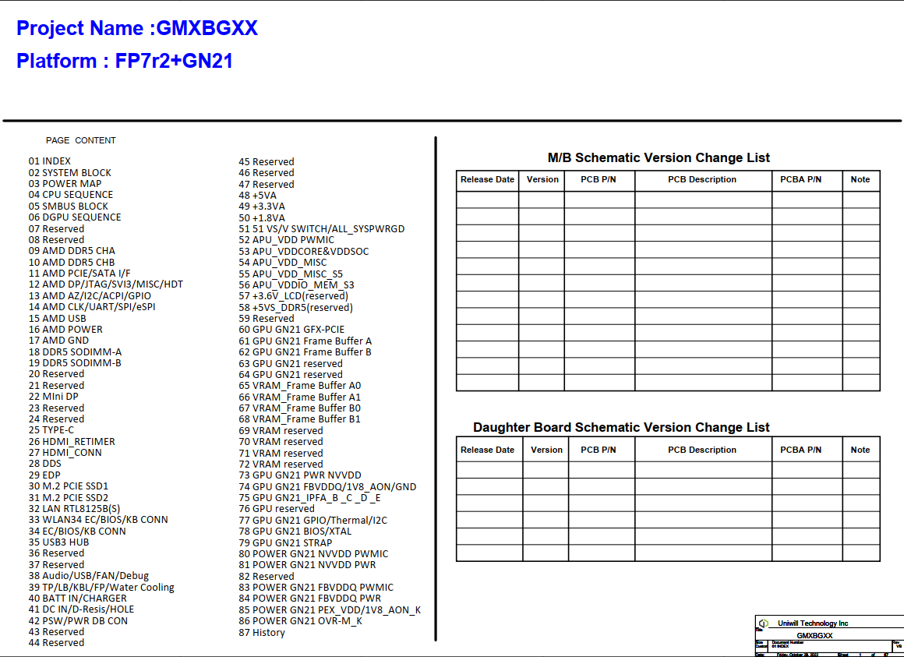Image resolution: width=904 pixels, height=657 pixels.
Task: Click Uniwill Technology Inc text in title block
Action: (x=813, y=623)
